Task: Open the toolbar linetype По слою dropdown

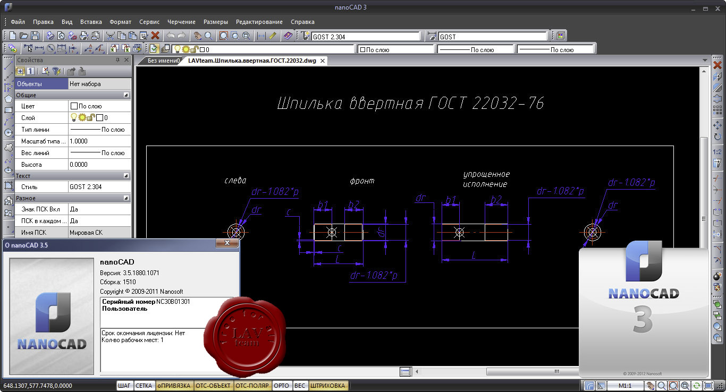Action: [x=476, y=49]
